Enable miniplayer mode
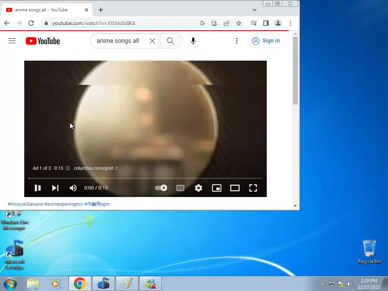This screenshot has height=291, width=388. [217, 188]
